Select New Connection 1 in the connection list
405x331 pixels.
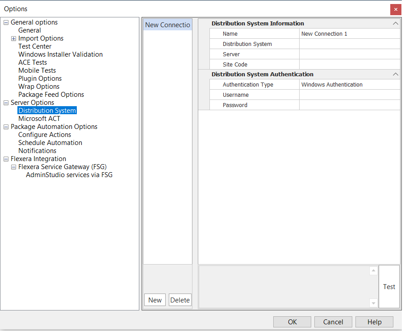coord(167,25)
